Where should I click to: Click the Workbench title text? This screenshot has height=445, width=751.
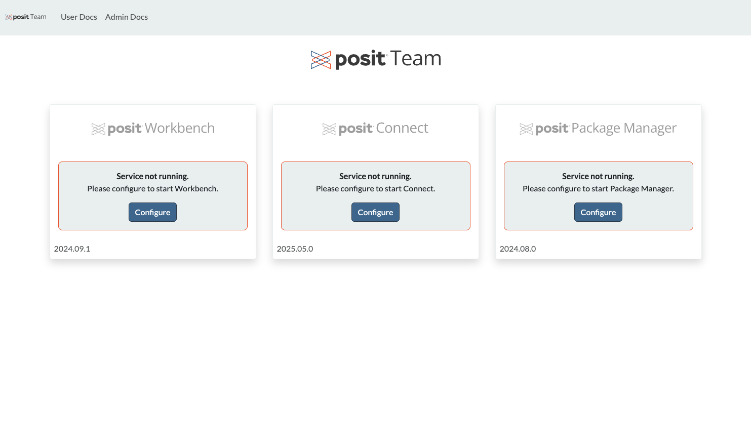180,128
